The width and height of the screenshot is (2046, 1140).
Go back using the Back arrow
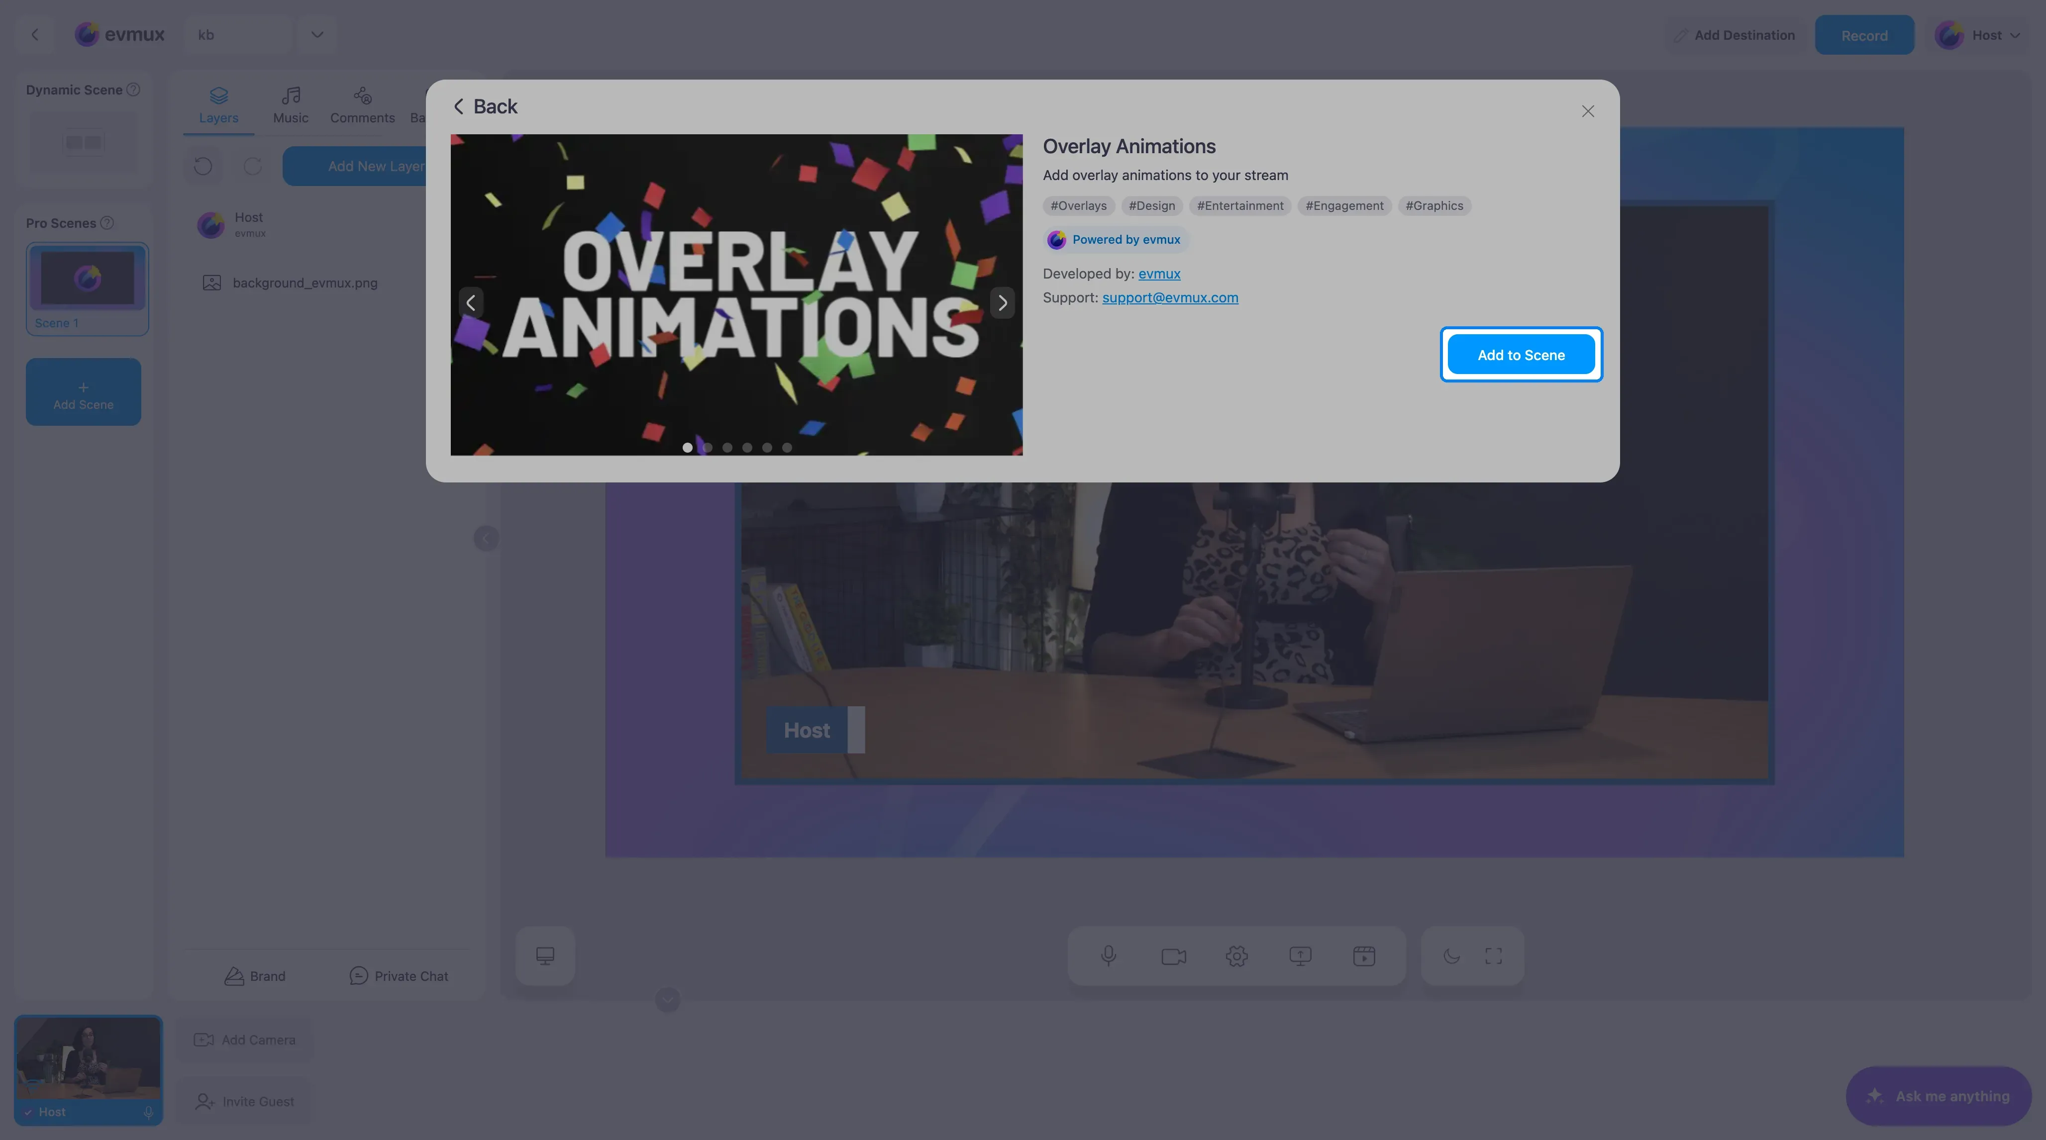pyautogui.click(x=485, y=106)
